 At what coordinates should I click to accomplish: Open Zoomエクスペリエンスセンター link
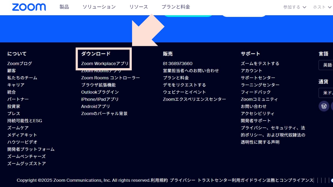(195, 99)
